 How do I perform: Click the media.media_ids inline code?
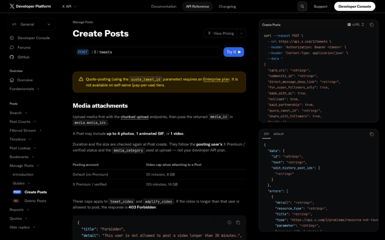click(x=90, y=122)
